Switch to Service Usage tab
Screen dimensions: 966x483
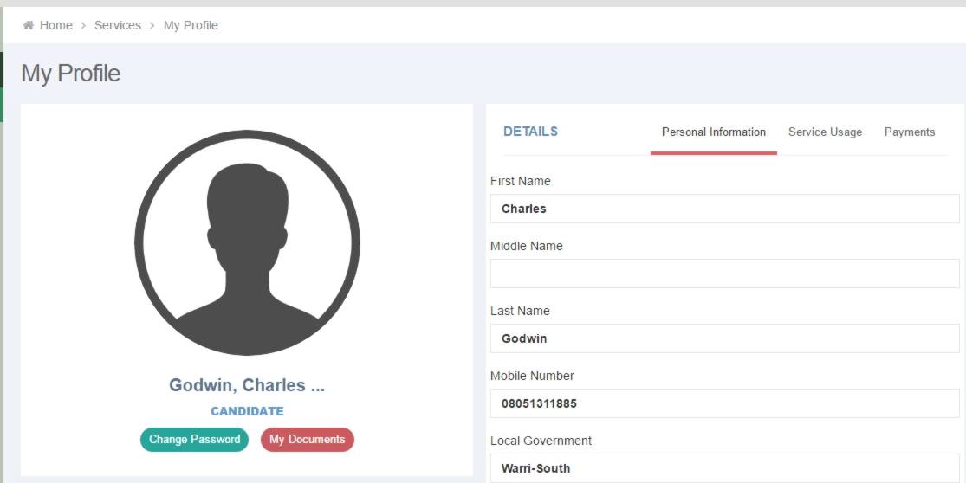point(825,132)
